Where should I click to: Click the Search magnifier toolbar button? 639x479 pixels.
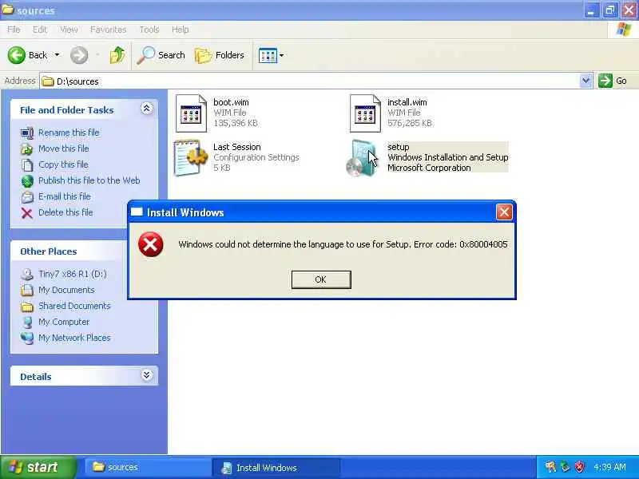coord(161,55)
